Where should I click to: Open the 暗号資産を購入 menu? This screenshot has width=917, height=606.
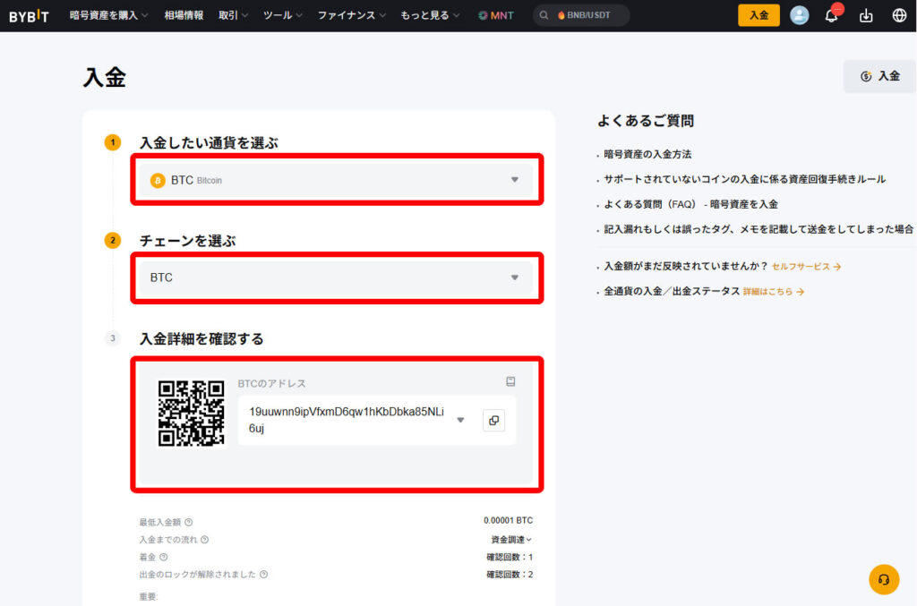[109, 15]
